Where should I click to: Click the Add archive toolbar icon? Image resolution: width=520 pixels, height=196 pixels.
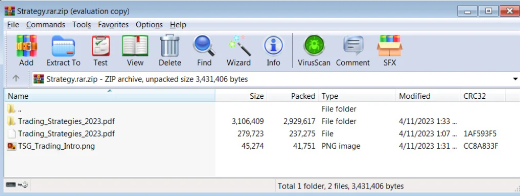click(26, 51)
